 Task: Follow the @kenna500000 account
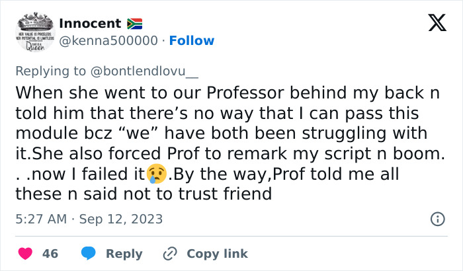(192, 41)
